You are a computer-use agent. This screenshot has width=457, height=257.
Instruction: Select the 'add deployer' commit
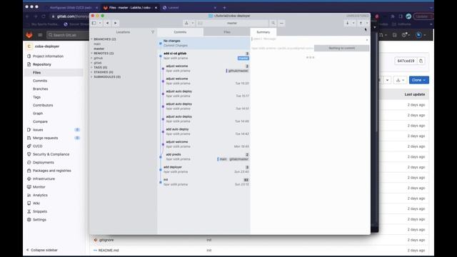204,169
